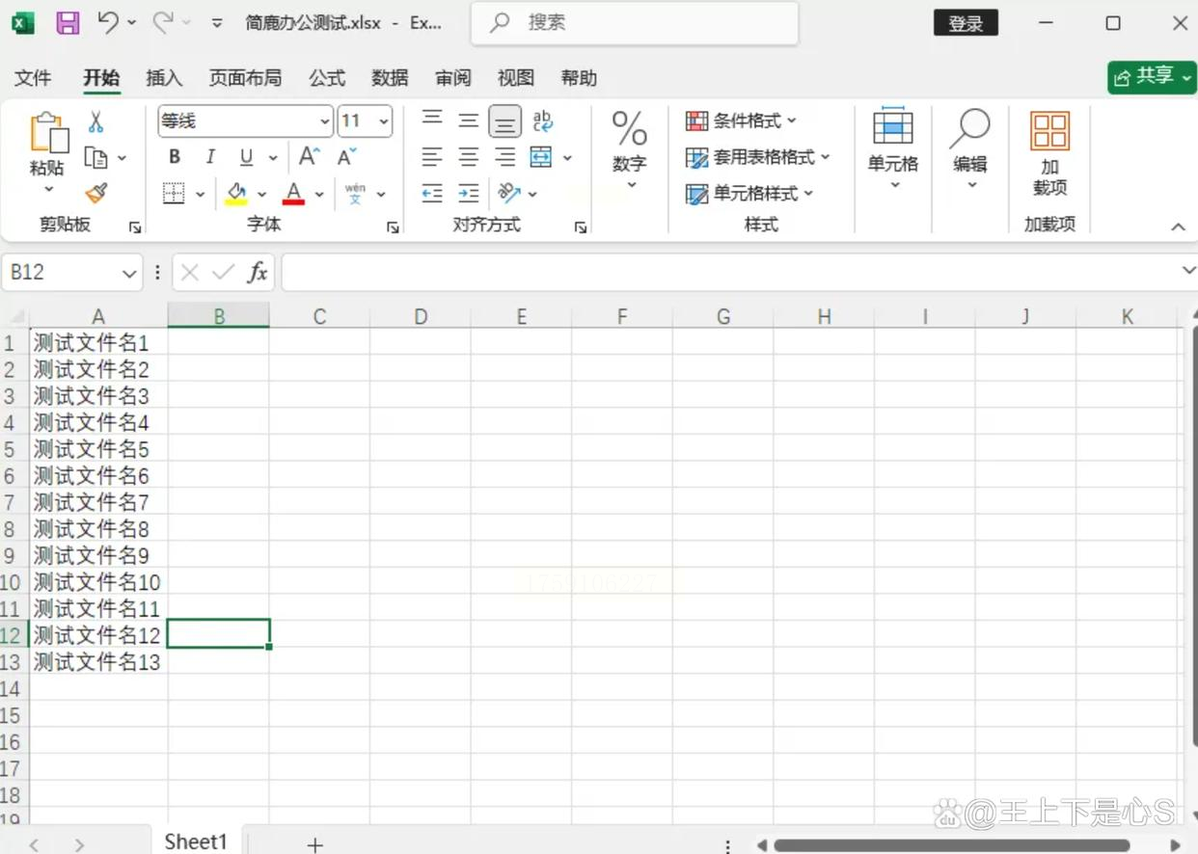Click the 登录 sign-in button

click(966, 24)
